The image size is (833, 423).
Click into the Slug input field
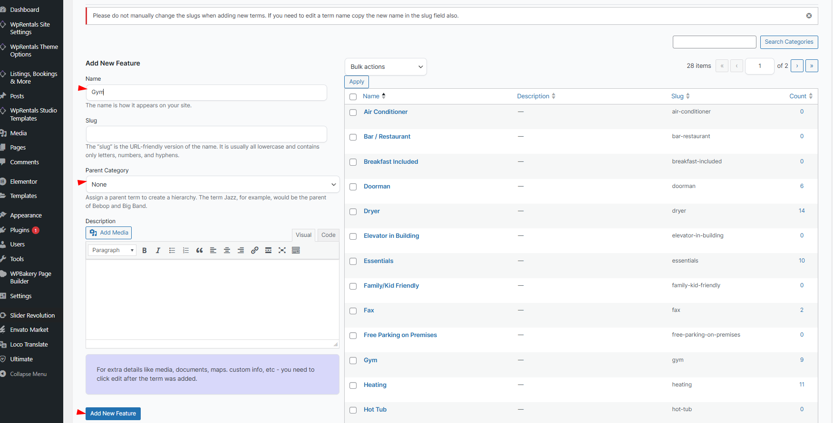[x=206, y=134]
